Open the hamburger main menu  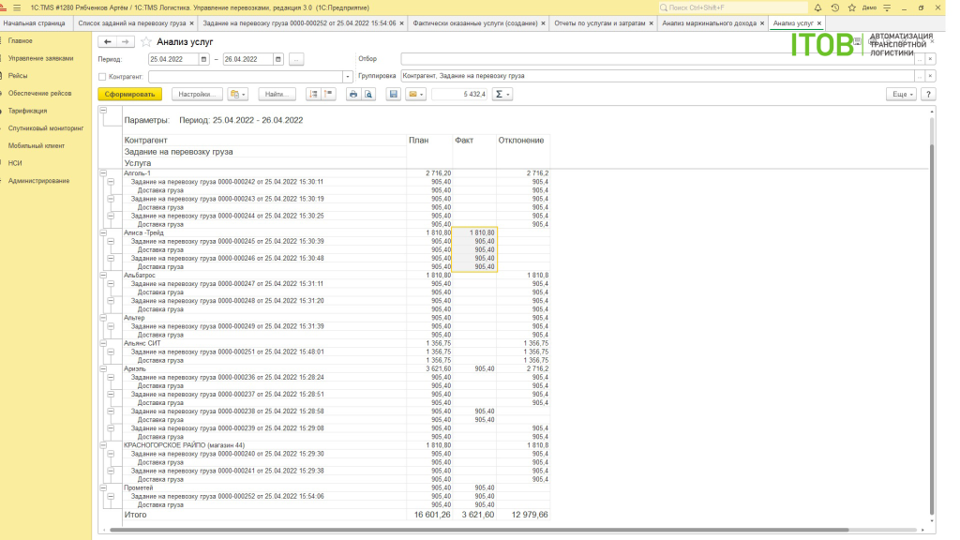[x=17, y=7]
